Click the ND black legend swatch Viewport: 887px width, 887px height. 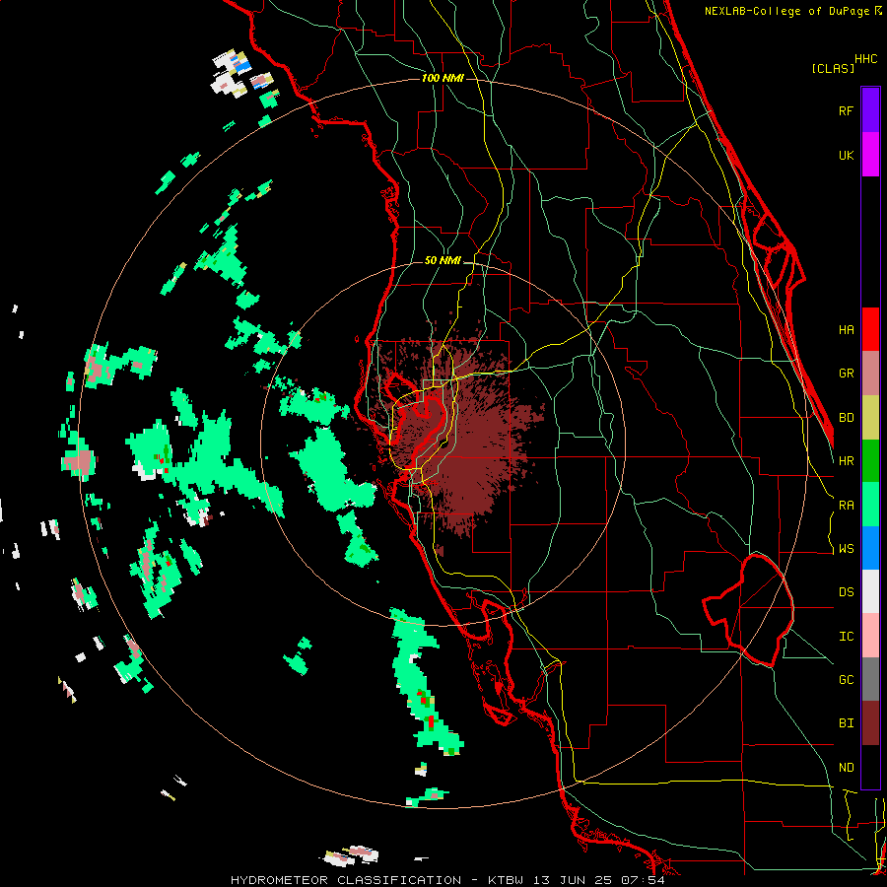pos(870,767)
